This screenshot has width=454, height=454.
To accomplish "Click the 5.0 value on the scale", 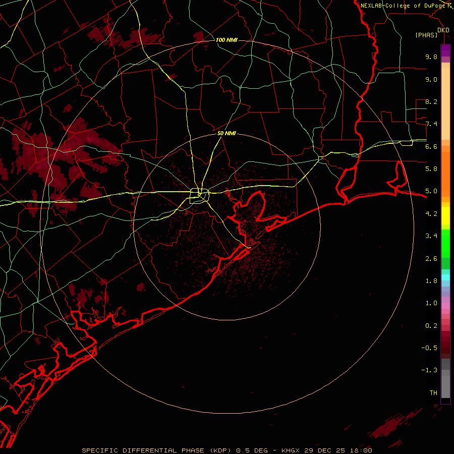I will pos(431,191).
